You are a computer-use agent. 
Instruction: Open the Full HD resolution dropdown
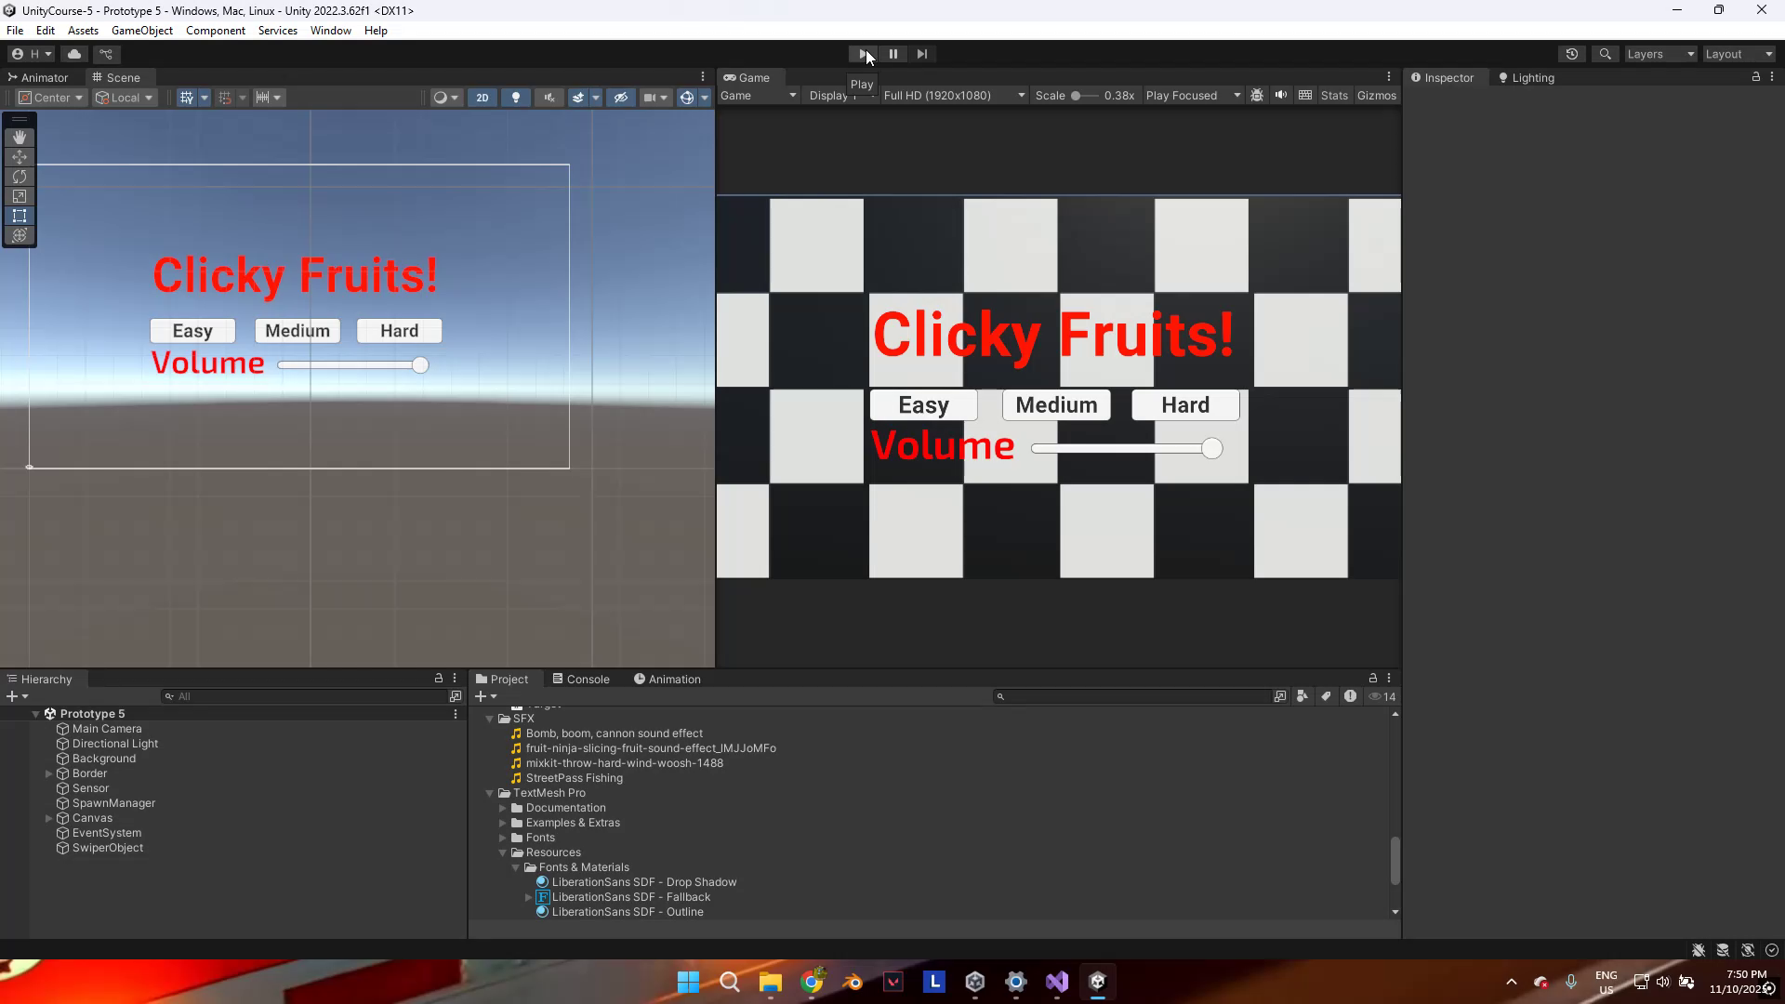pos(954,95)
